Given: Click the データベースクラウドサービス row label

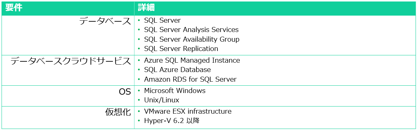Looking at the screenshot, I should point(71,61).
